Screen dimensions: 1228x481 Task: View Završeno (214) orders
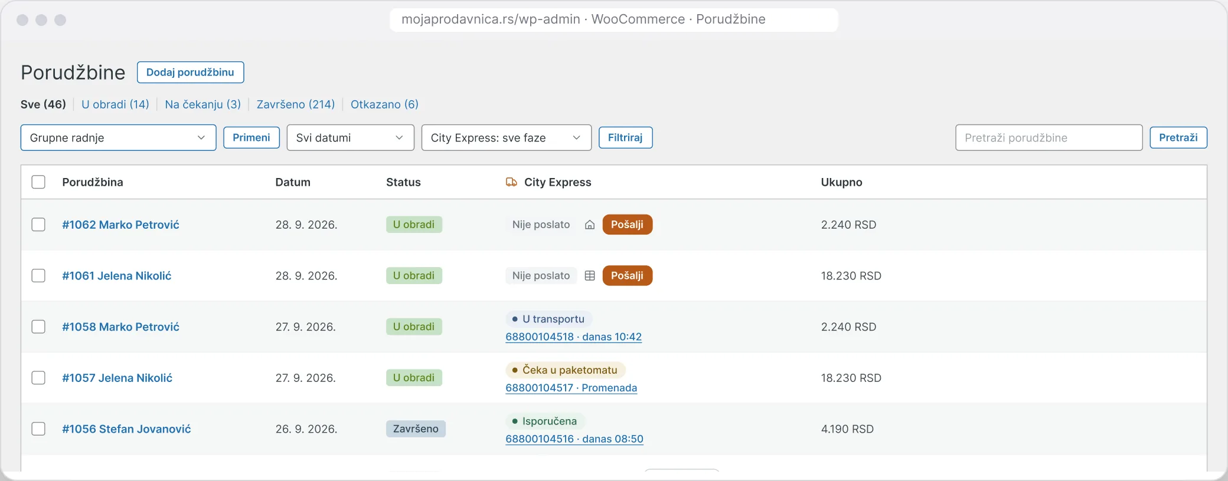(x=295, y=104)
